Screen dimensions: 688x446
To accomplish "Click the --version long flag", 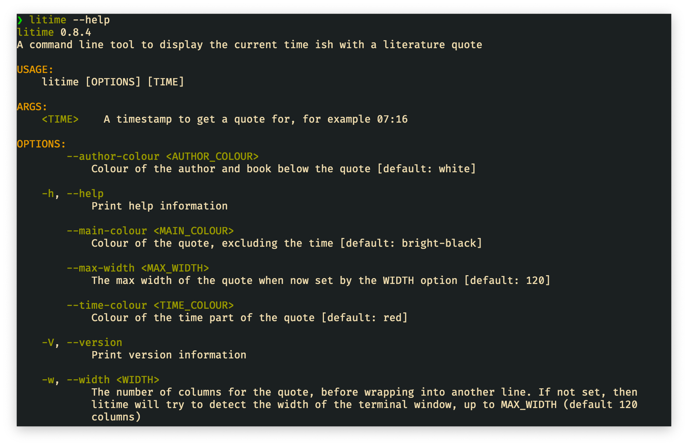I will pos(94,343).
